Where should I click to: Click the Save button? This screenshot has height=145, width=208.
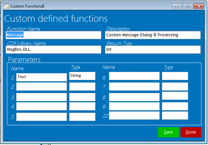point(168,132)
